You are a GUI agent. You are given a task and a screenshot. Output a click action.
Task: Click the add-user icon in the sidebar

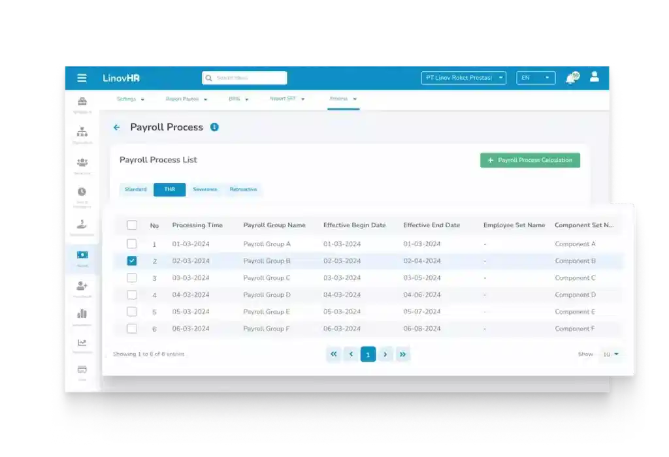tap(82, 286)
